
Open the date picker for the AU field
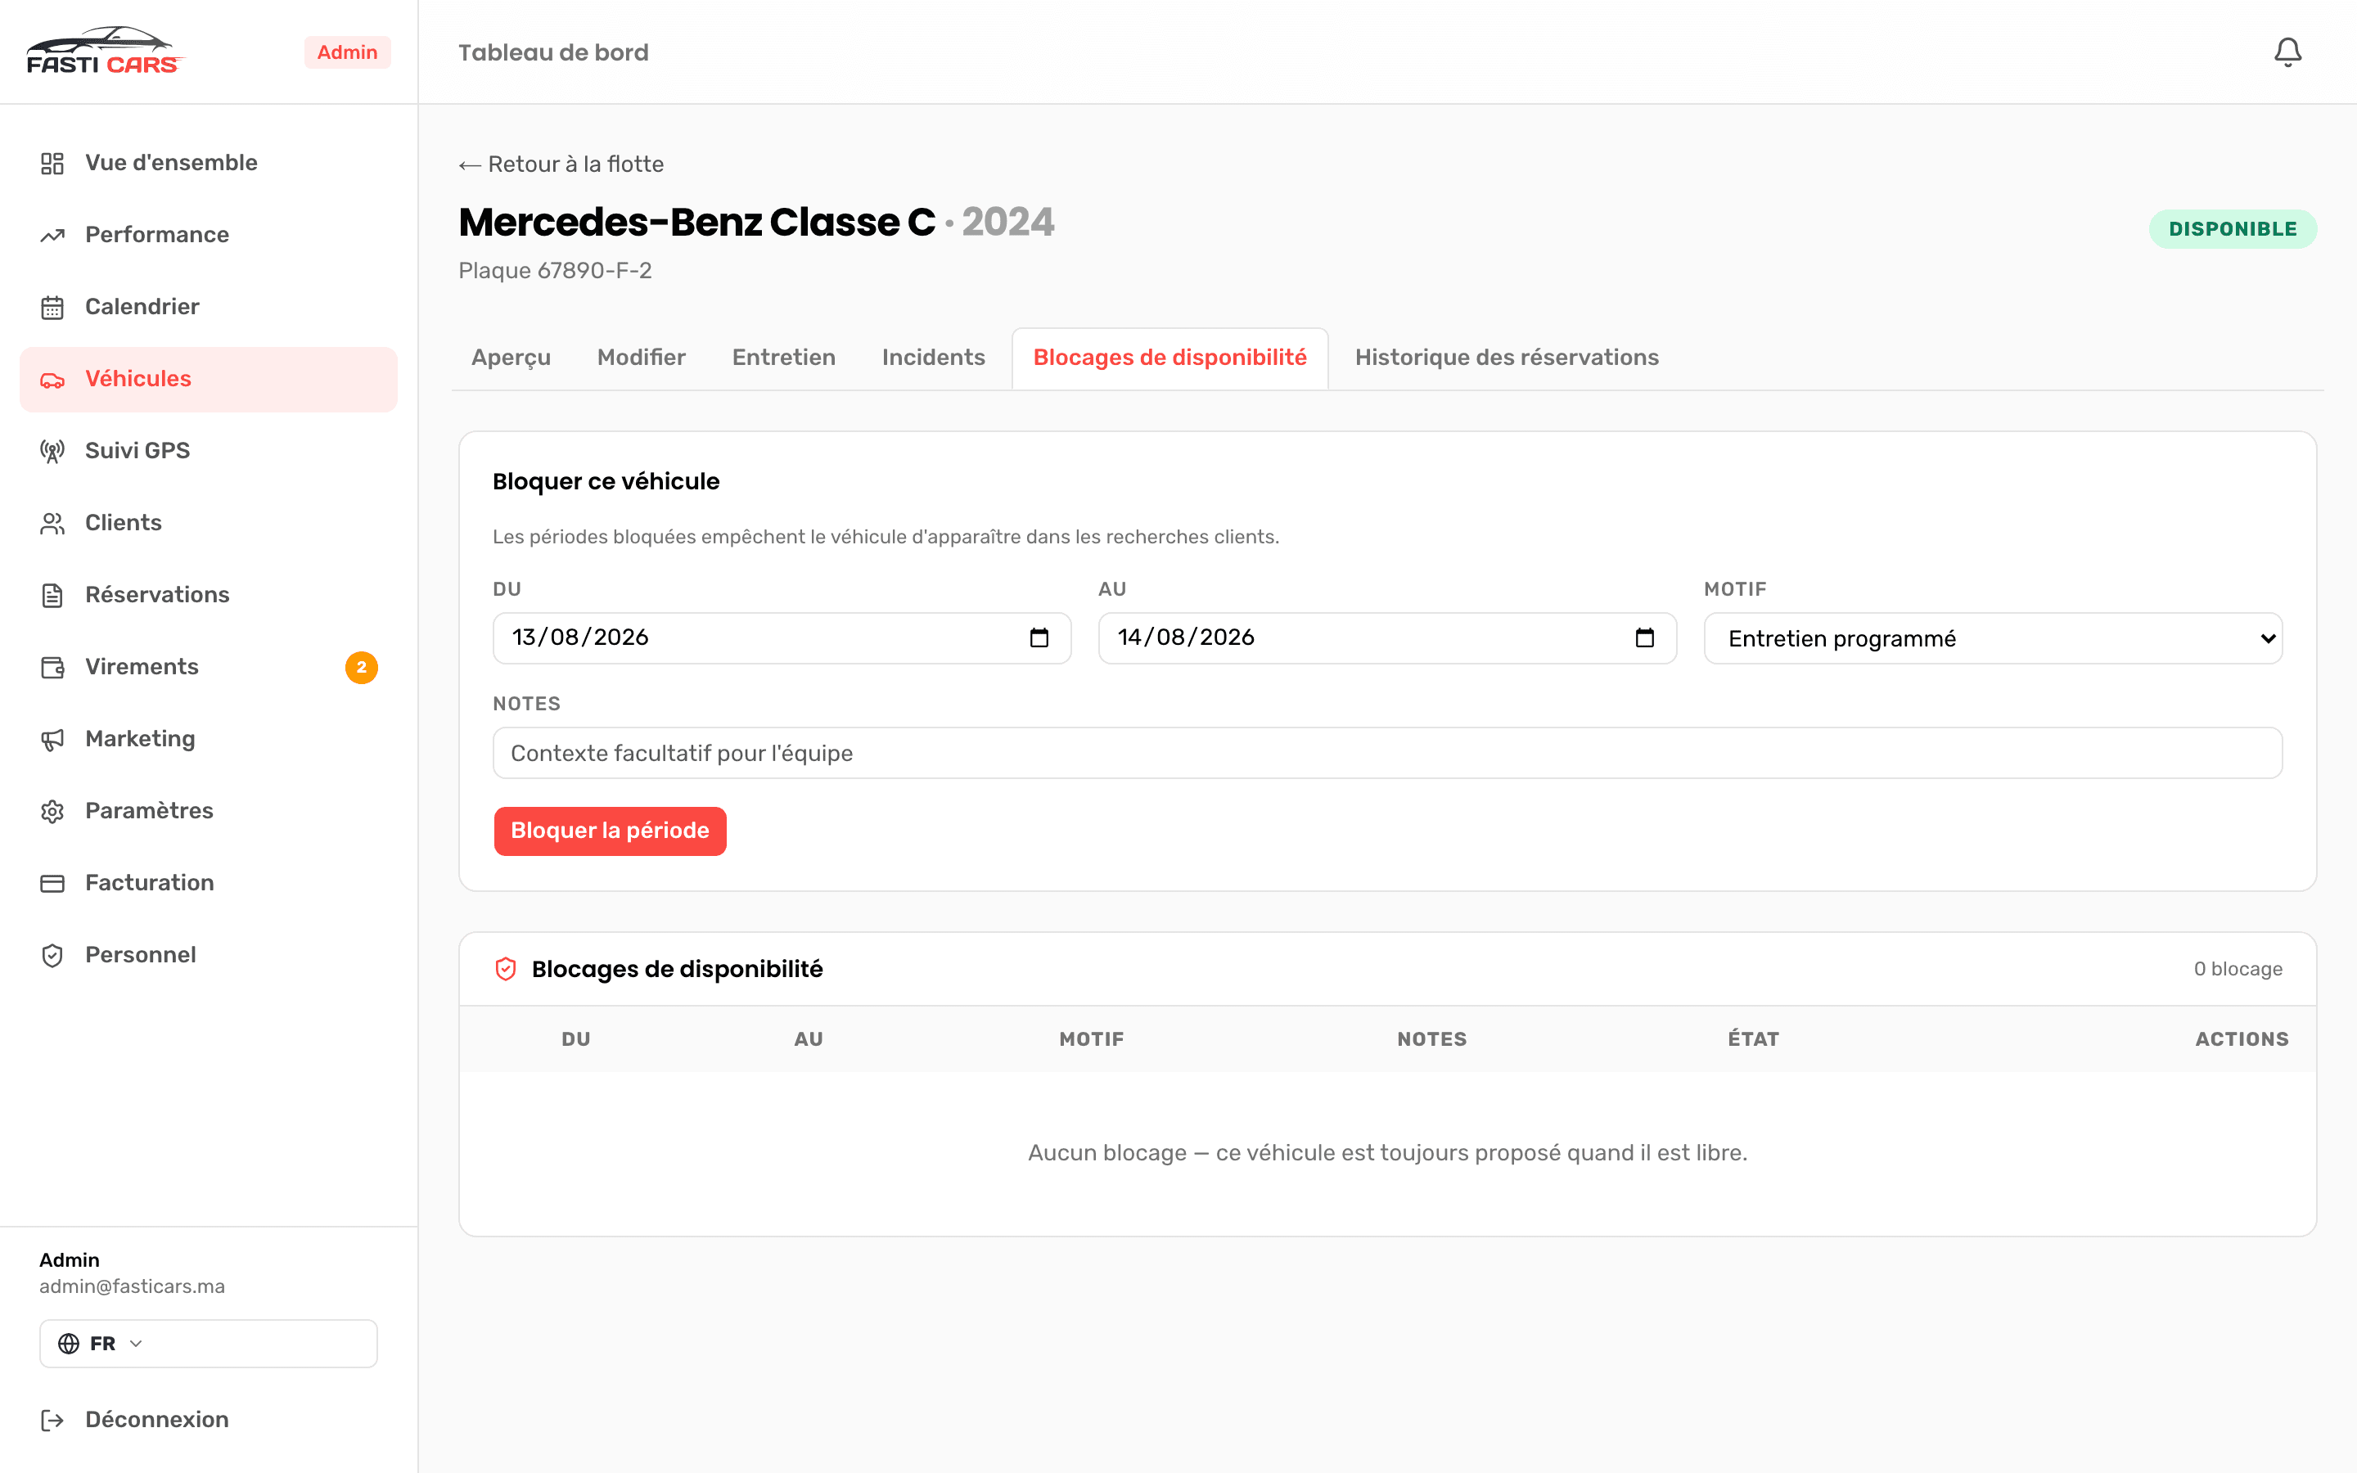pos(1645,638)
